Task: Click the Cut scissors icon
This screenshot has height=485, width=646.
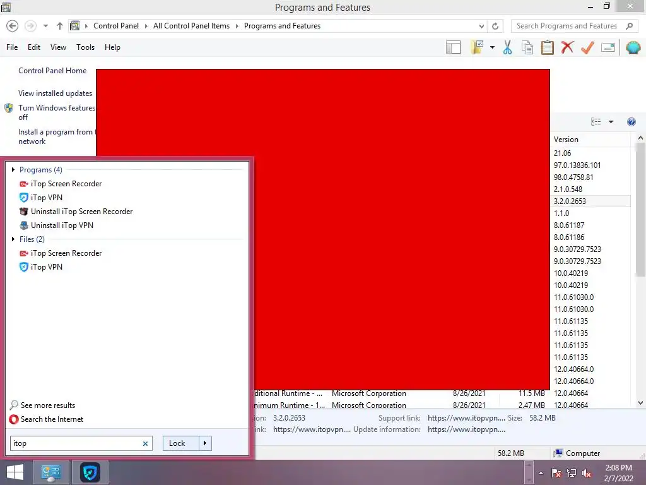Action: 508,47
